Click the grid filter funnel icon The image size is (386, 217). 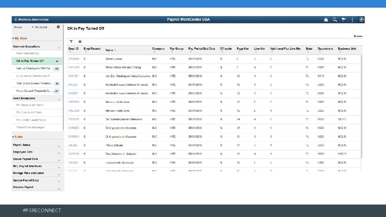(71, 41)
